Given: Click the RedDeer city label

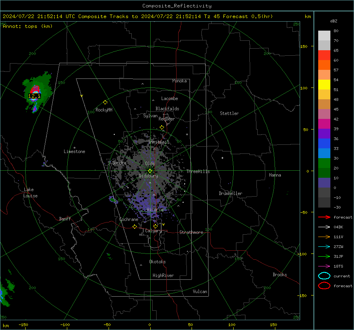Looking at the screenshot, I should click(167, 119).
